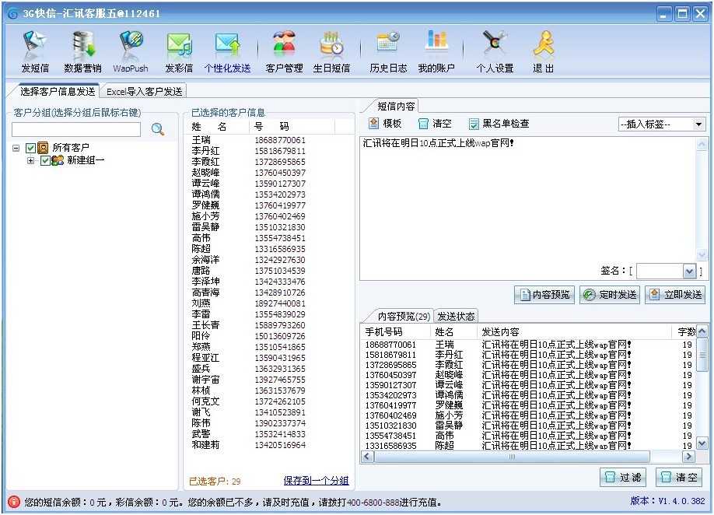Expand the 新建组一 tree node
714x515 pixels.
pyautogui.click(x=30, y=160)
